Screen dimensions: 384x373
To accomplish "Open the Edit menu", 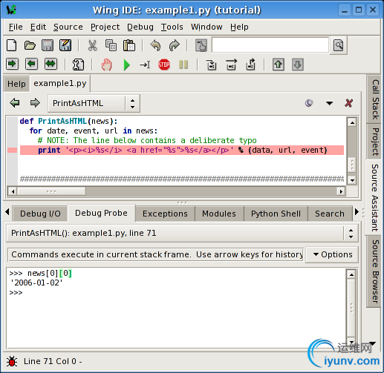I will (38, 27).
